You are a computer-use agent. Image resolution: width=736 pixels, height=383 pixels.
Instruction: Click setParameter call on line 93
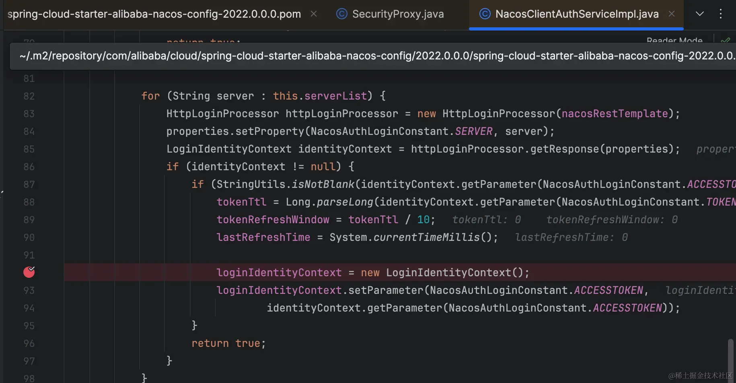[x=386, y=290]
